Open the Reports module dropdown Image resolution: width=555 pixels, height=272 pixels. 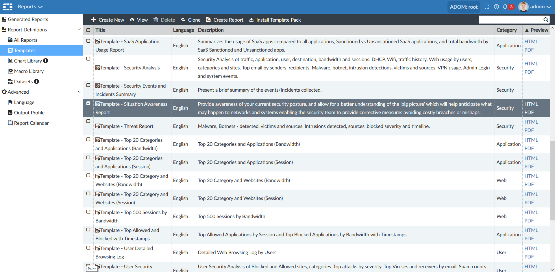tap(30, 7)
